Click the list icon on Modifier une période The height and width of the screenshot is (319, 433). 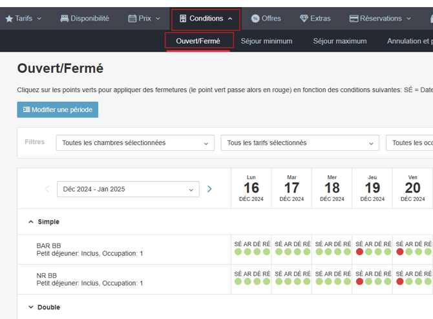click(26, 110)
